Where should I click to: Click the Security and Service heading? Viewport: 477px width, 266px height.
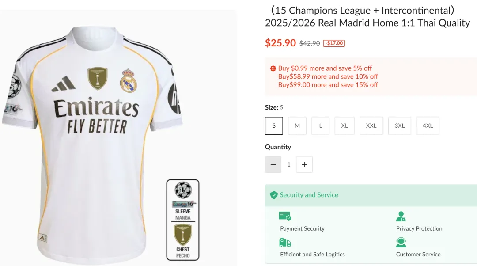[309, 195]
